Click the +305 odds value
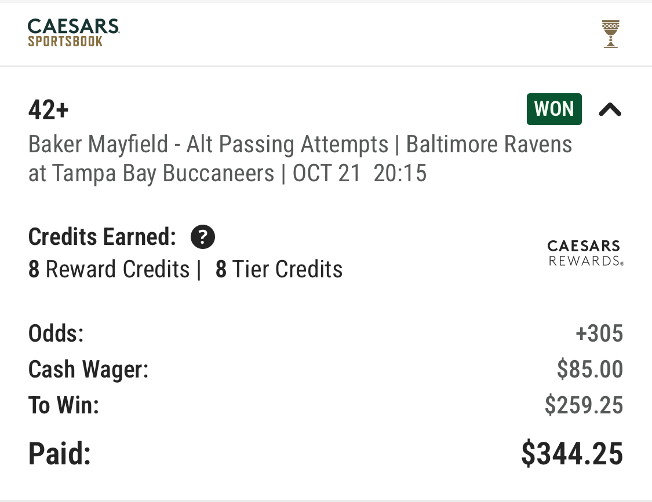The image size is (652, 502). pyautogui.click(x=599, y=334)
